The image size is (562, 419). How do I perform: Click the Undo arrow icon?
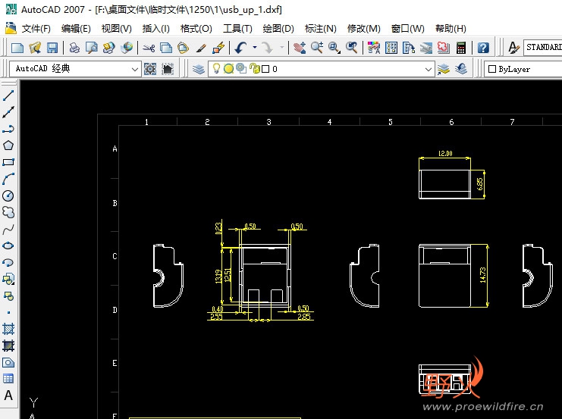pos(240,47)
